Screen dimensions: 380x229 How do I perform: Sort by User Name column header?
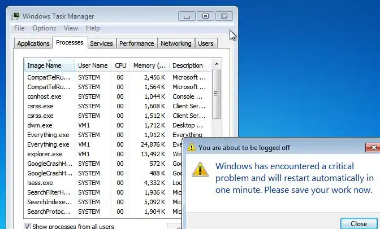point(93,65)
